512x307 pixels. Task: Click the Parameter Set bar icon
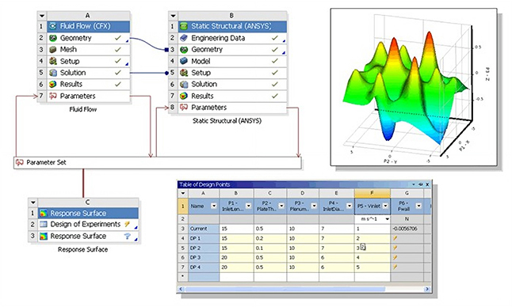click(20, 162)
